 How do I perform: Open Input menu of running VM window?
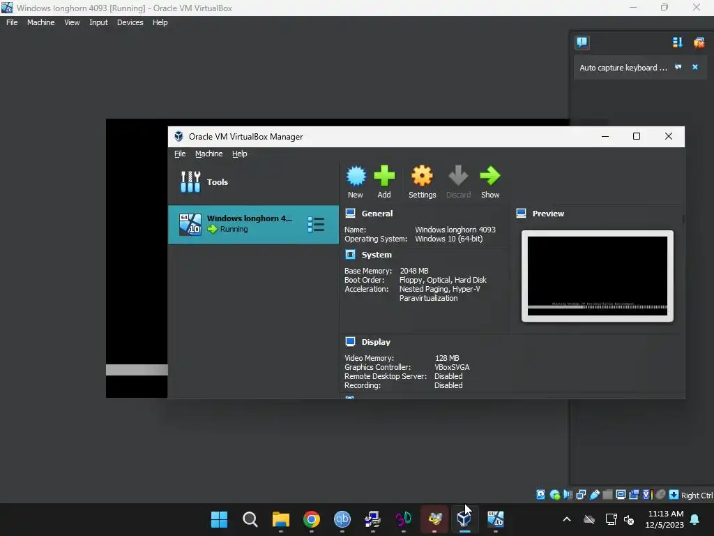pyautogui.click(x=98, y=22)
